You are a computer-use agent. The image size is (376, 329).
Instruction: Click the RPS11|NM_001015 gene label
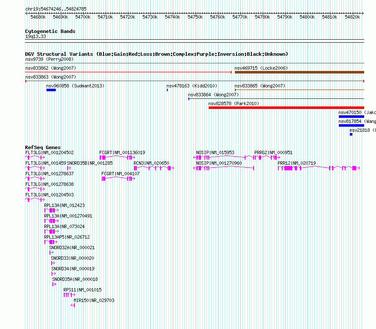[x=83, y=290]
